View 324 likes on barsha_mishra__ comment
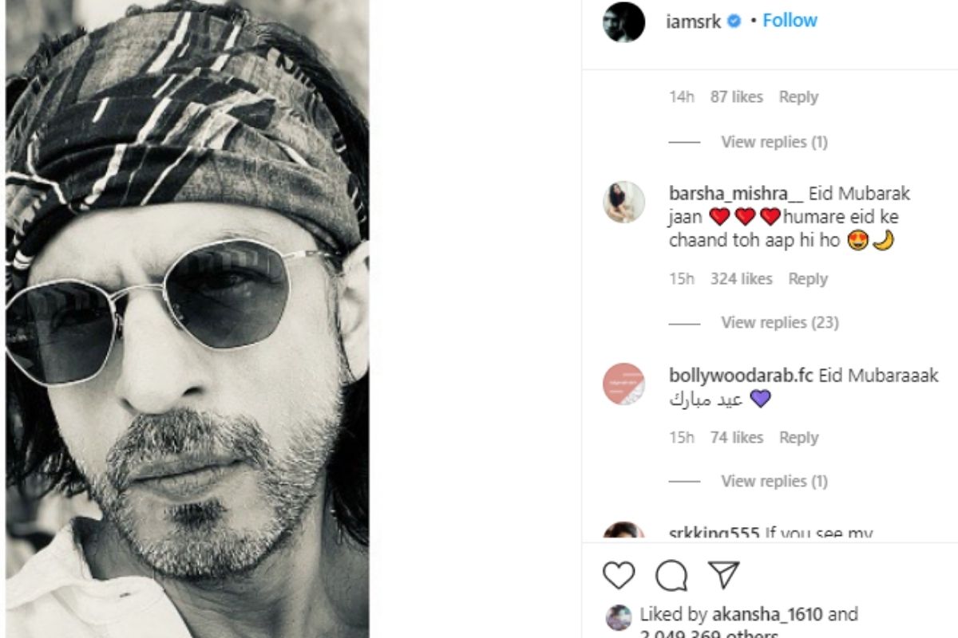 [741, 279]
